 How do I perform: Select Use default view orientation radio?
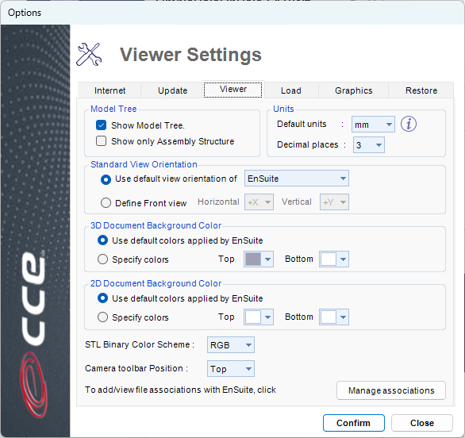point(106,179)
